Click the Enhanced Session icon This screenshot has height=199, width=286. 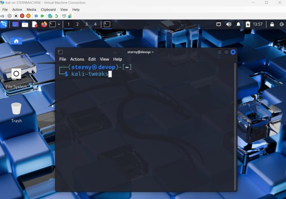coord(64,16)
